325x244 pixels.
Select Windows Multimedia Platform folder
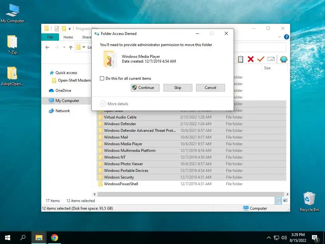click(191, 150)
